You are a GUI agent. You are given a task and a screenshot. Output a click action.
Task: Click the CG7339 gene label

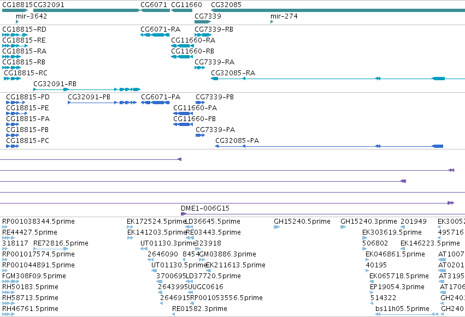(208, 16)
